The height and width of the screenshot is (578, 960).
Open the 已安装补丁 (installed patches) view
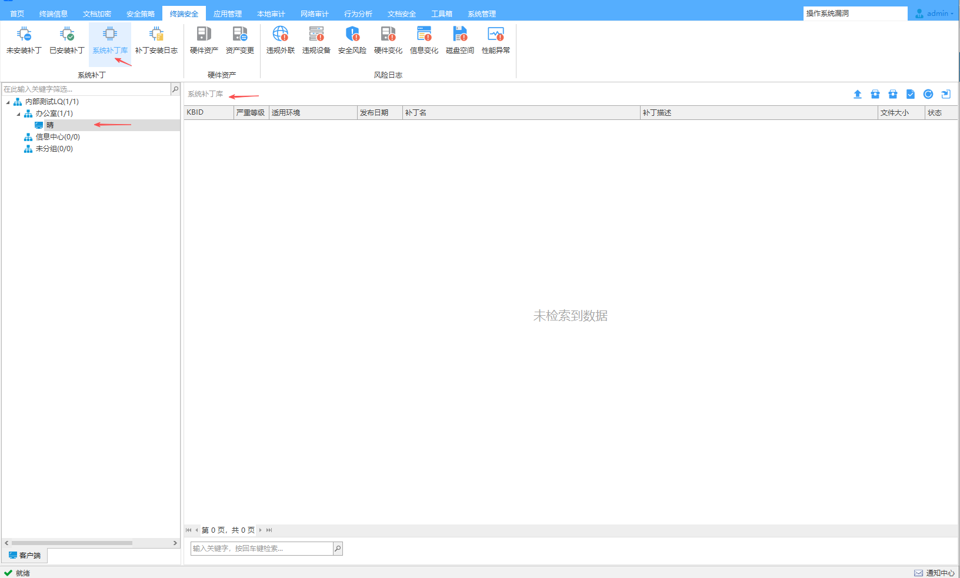66,40
